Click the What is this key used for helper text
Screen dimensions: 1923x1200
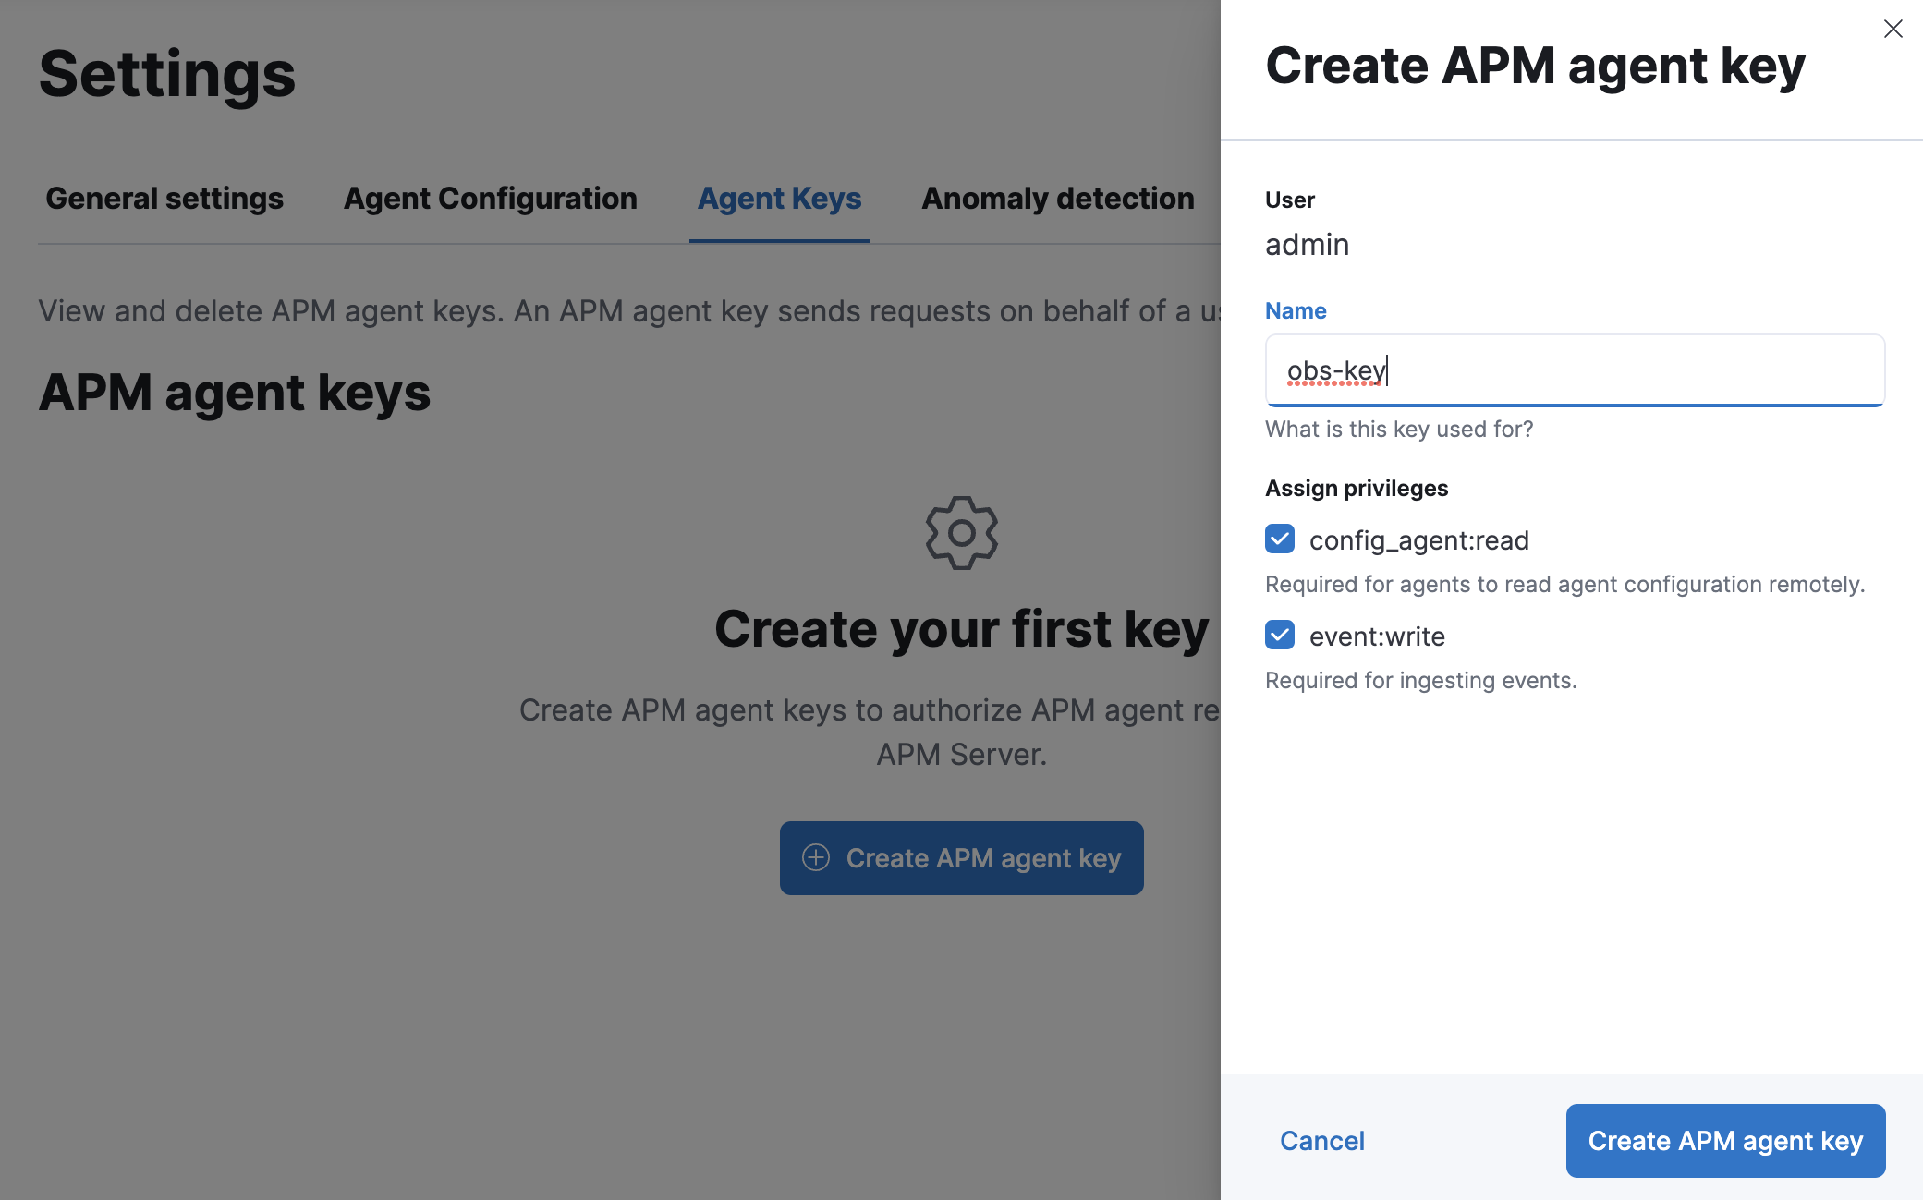(x=1398, y=429)
